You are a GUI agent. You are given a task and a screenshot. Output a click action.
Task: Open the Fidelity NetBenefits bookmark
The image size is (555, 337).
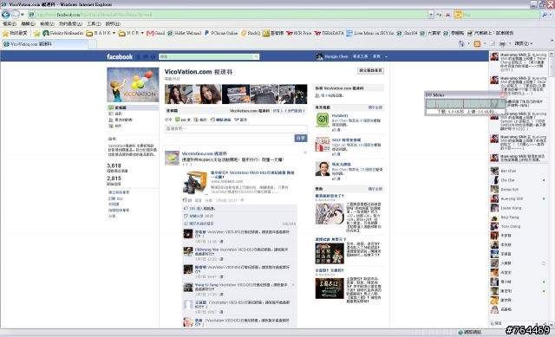click(63, 33)
